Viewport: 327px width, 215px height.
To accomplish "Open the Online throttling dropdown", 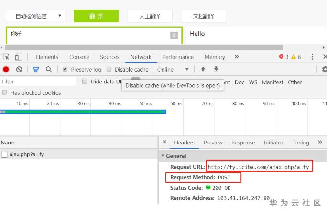I will point(173,70).
